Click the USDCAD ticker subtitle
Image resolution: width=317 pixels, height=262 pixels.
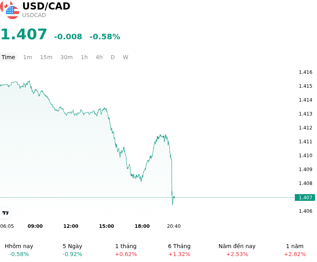(x=34, y=15)
